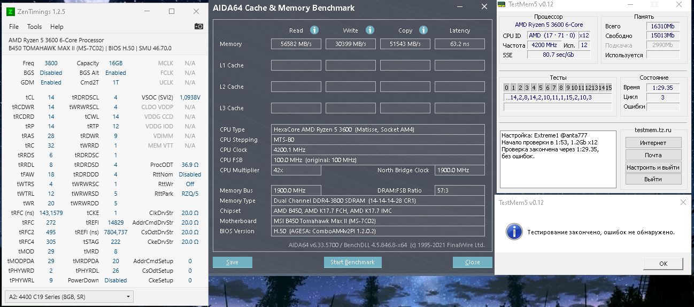The image size is (694, 307).
Task: Click the test sequence field ...14,2,8,14,2
Action: pyautogui.click(x=558, y=97)
